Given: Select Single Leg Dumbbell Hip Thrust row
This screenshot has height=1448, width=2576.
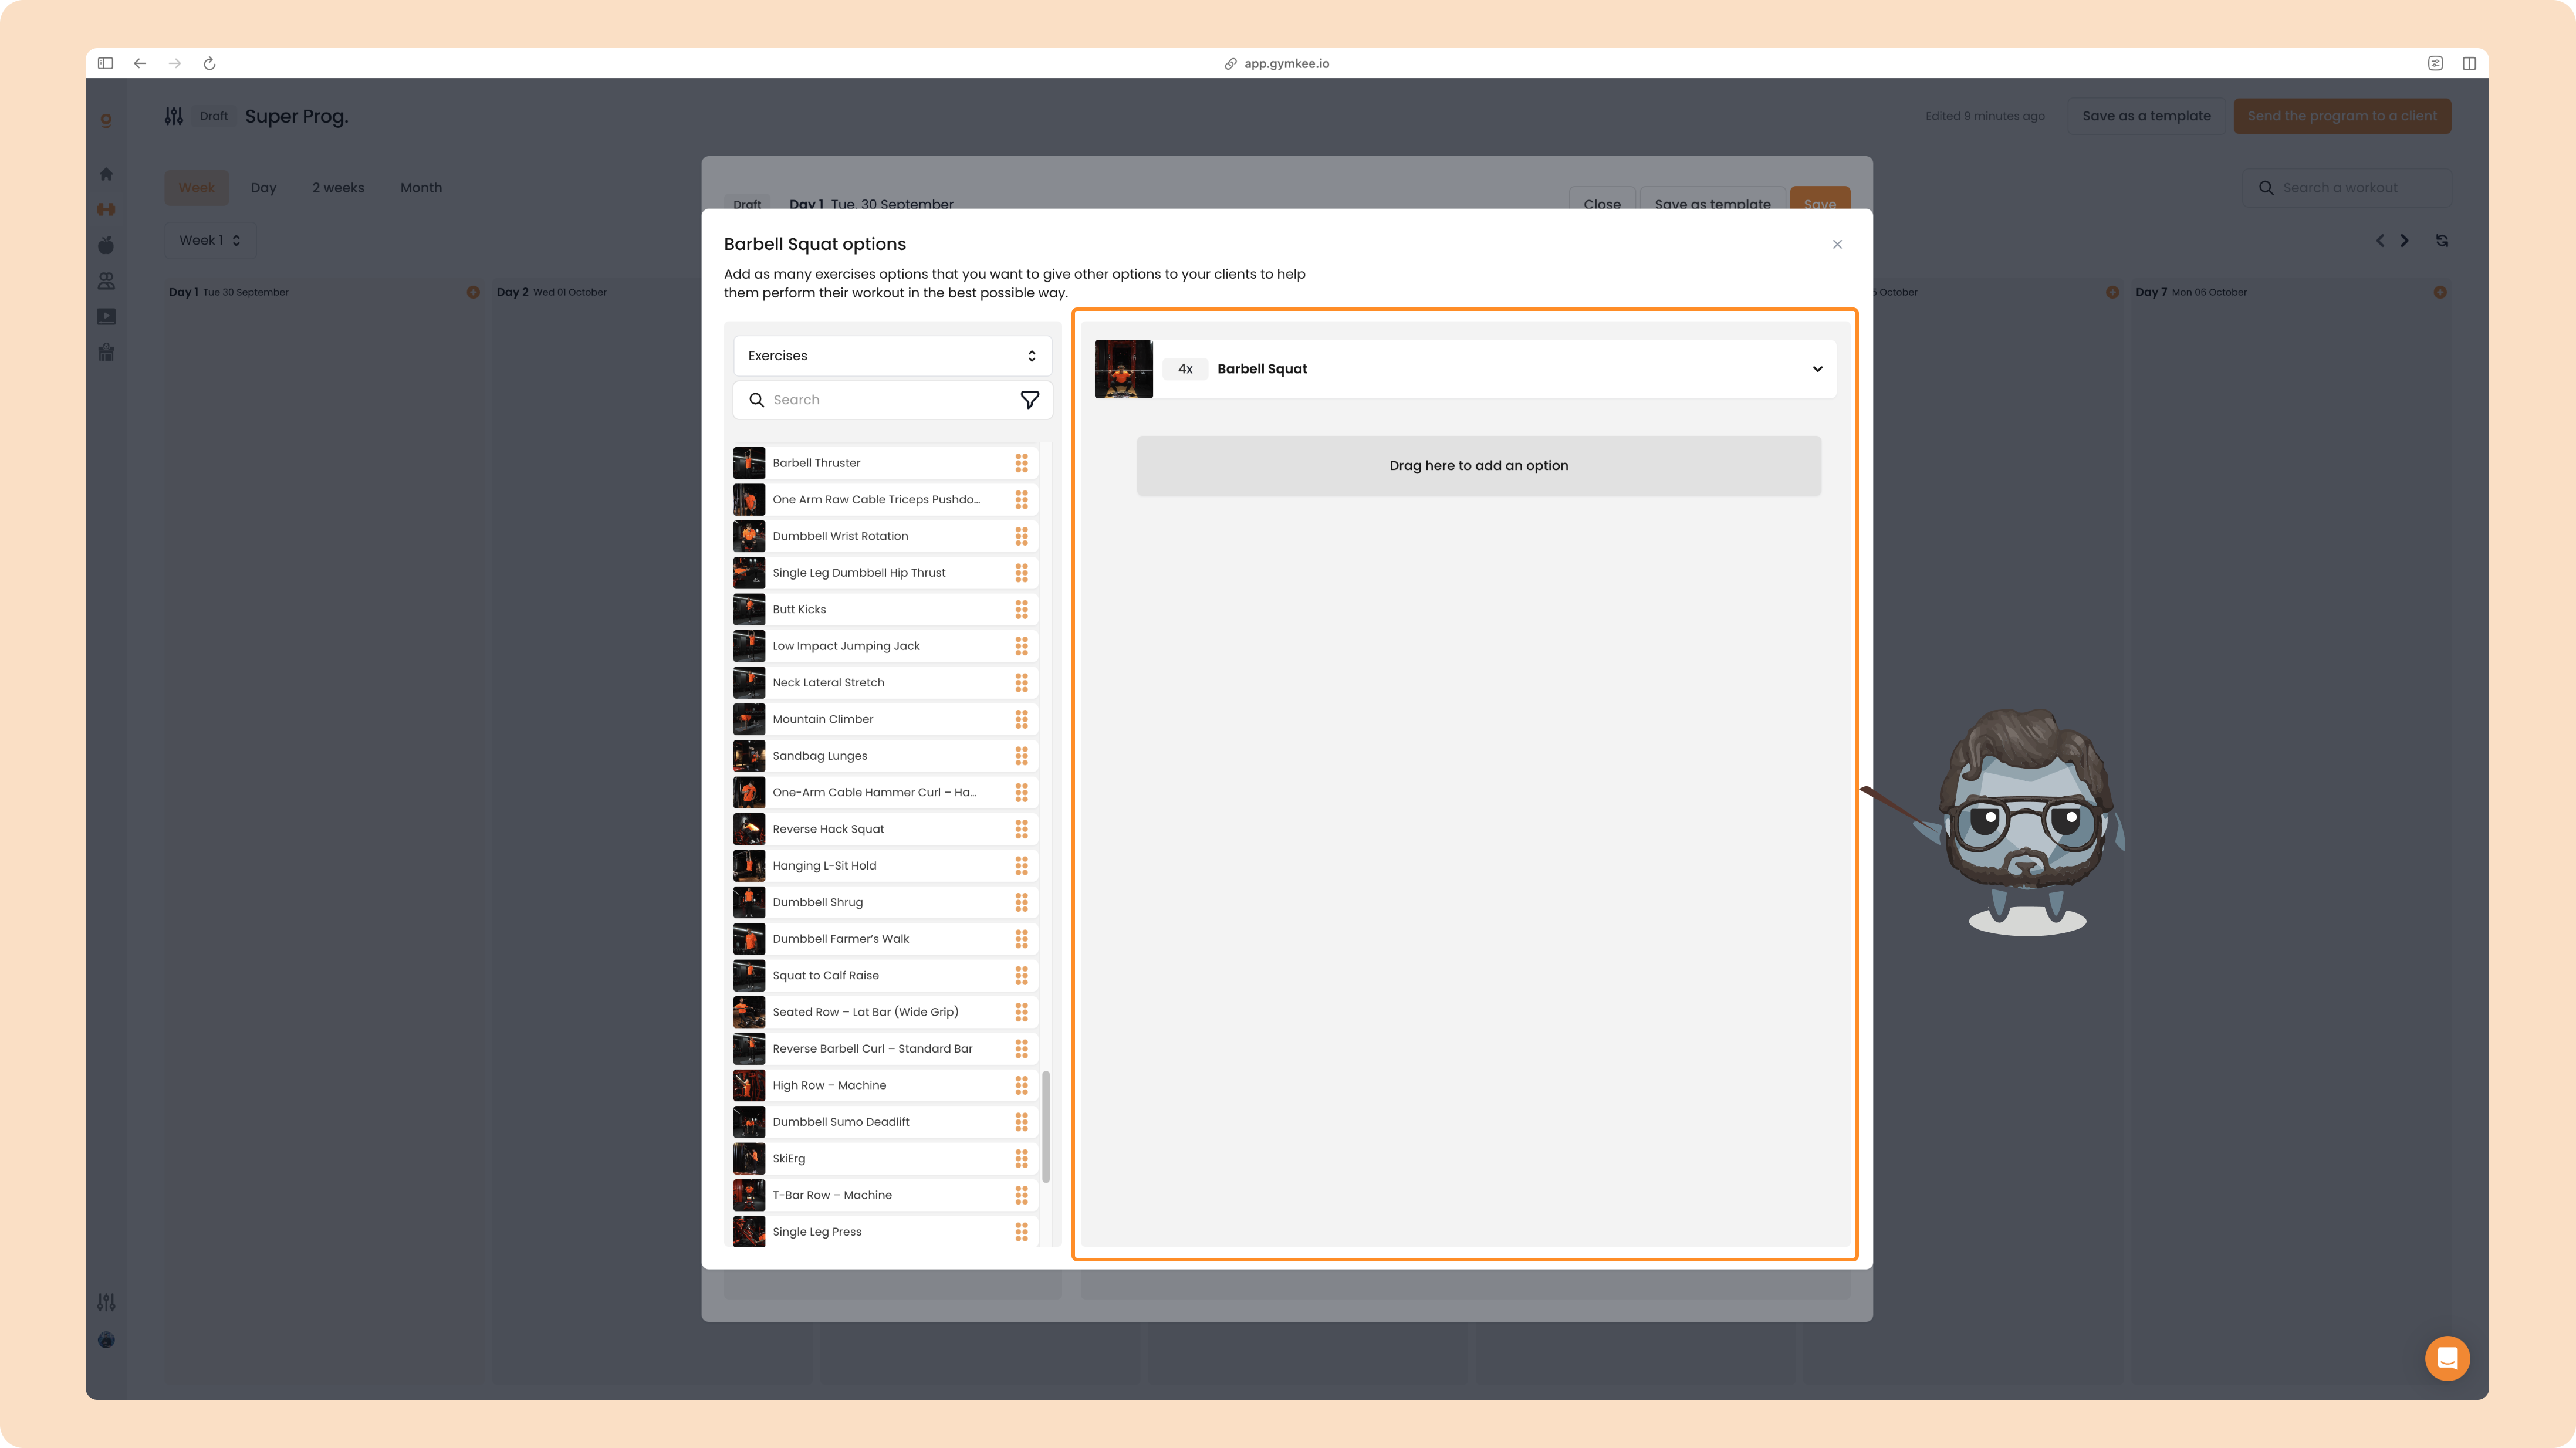Looking at the screenshot, I should (885, 573).
